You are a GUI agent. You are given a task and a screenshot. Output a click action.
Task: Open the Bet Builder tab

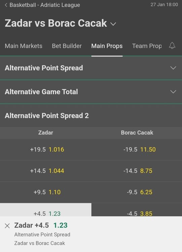pyautogui.click(x=67, y=46)
